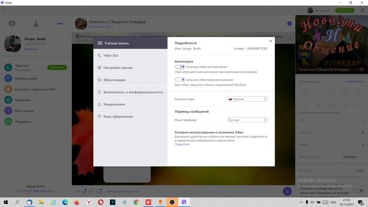Click the account avatar in the top bar
Viewport: 368px width, 207px height.
click(x=310, y=10)
